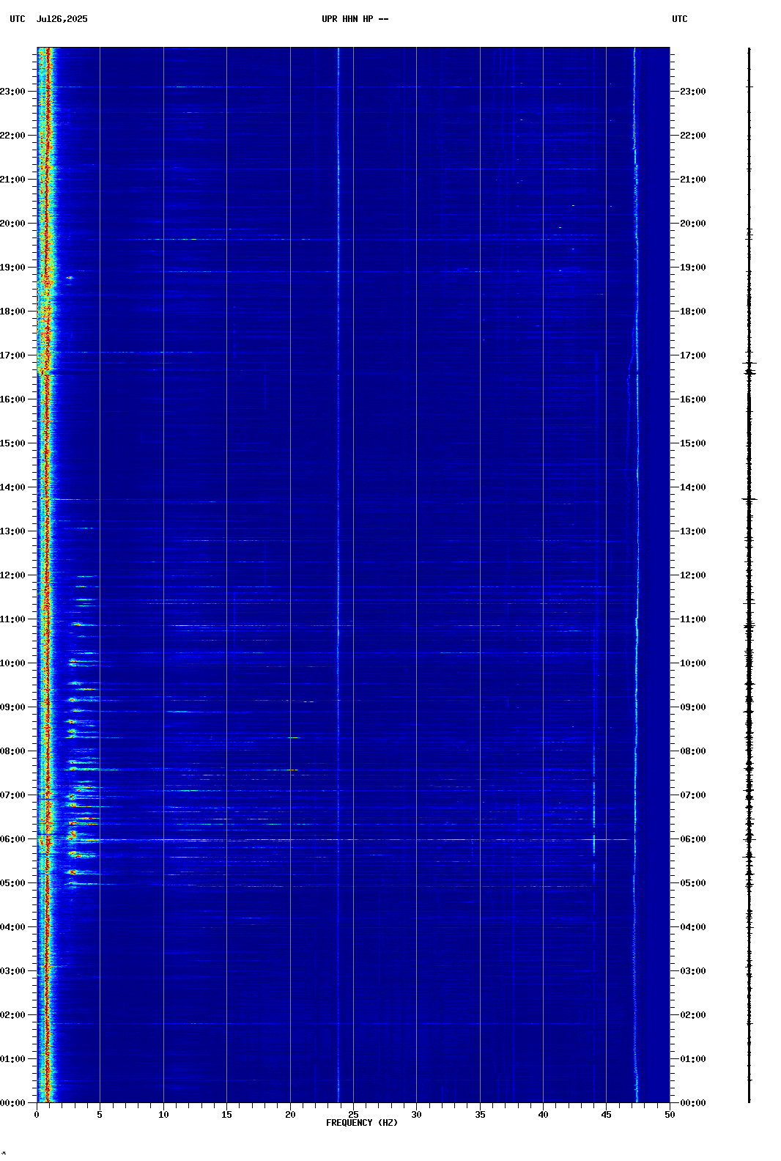Click '16:00' on the right time axis
Screen dimensions: 781x1161
(693, 399)
